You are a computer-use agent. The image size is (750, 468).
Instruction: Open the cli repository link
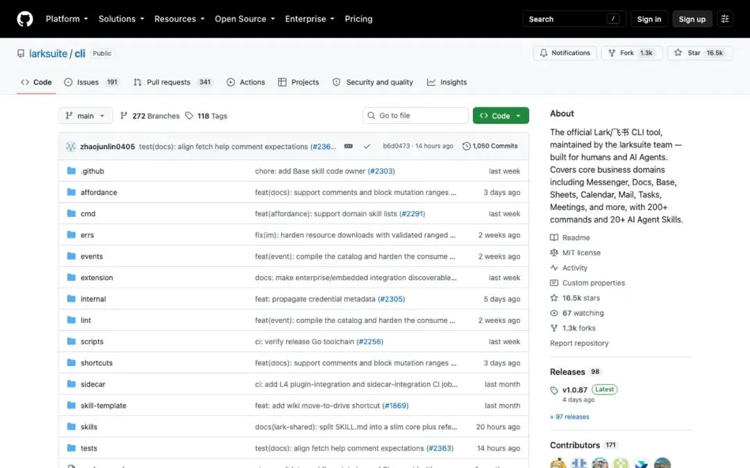[x=80, y=53]
